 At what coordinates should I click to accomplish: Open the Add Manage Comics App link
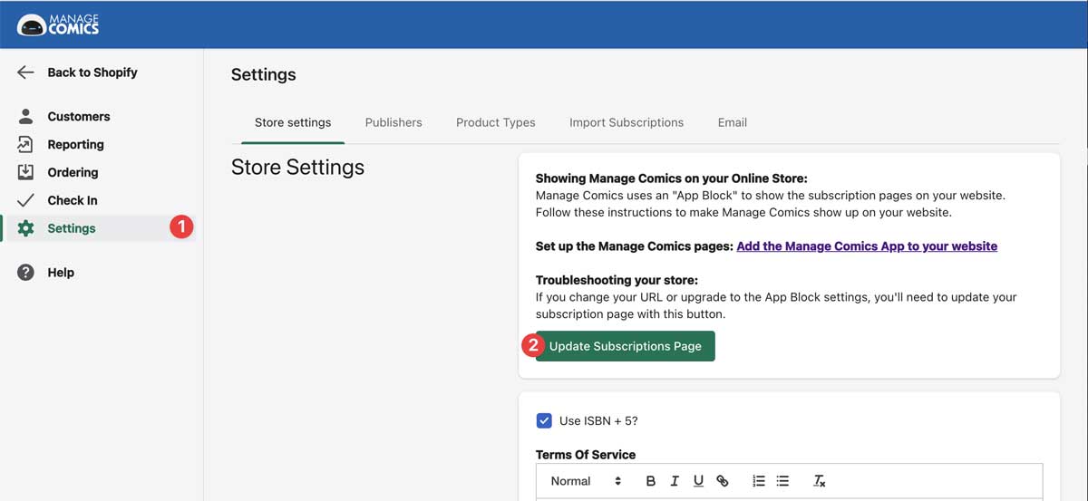[x=867, y=246]
